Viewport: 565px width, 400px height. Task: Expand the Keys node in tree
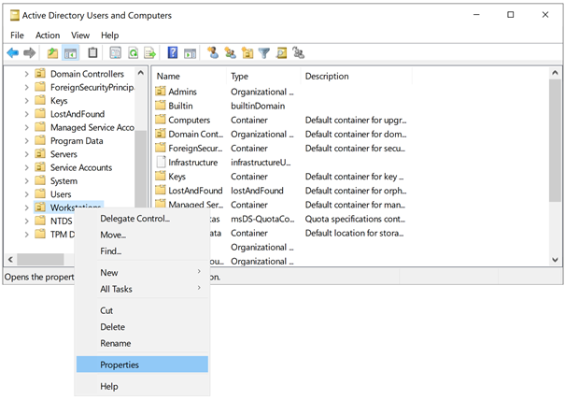click(x=26, y=101)
